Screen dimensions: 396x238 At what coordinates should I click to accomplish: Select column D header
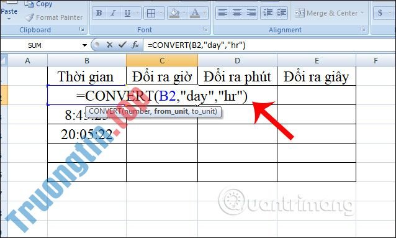click(x=237, y=61)
